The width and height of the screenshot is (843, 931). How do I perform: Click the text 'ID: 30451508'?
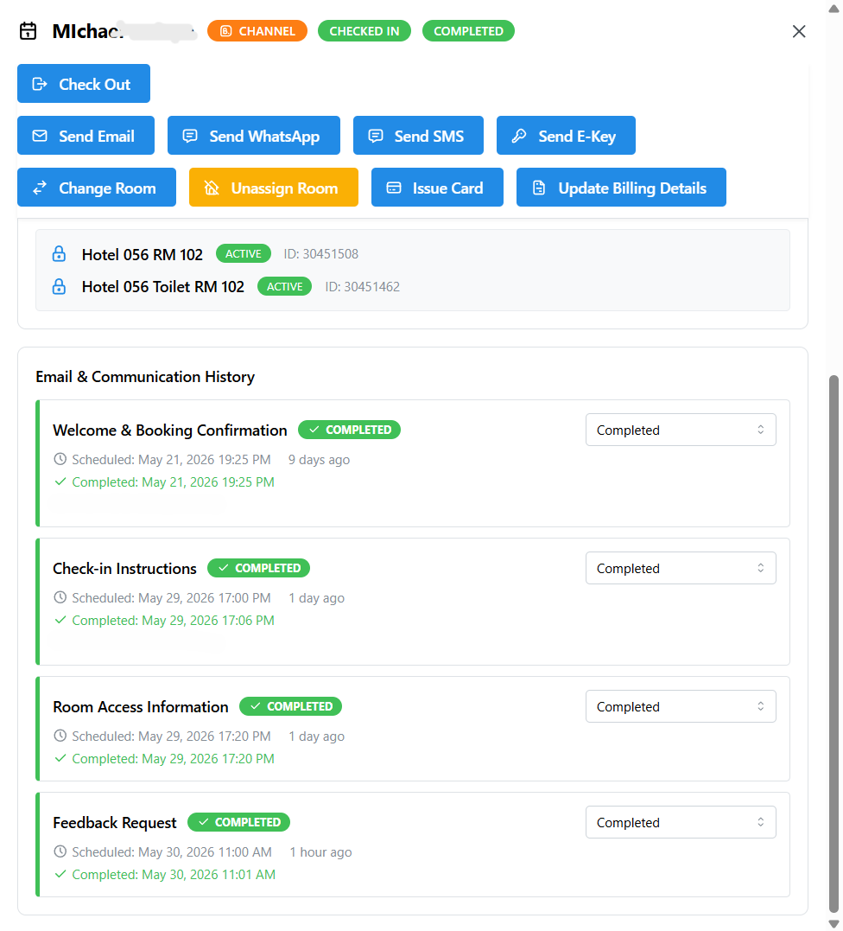(321, 254)
